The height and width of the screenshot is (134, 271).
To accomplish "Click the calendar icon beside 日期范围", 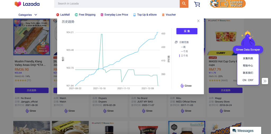I will 176,42.
